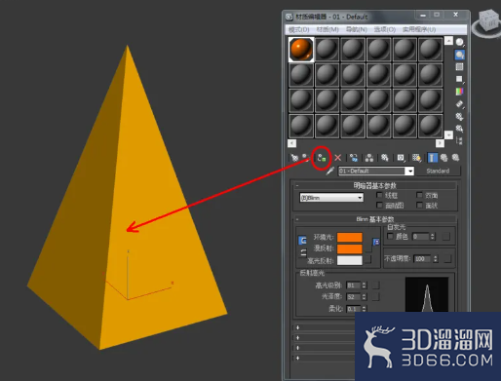Open the 漫反射 diffuse color swatch
This screenshot has width=501, height=381.
350,248
